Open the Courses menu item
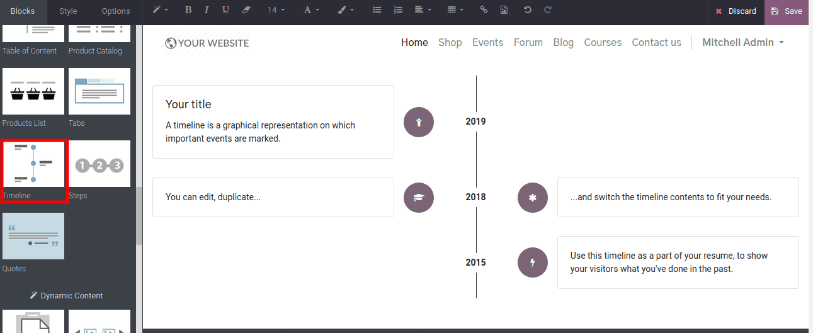 603,42
